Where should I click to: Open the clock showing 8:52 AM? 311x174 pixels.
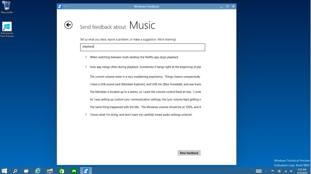(x=301, y=171)
